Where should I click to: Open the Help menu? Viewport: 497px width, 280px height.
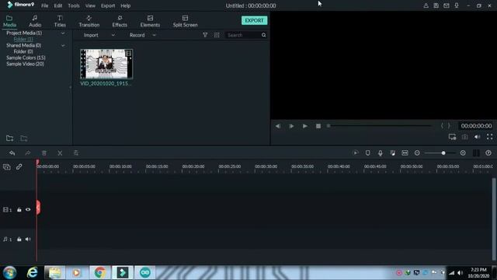click(x=126, y=5)
